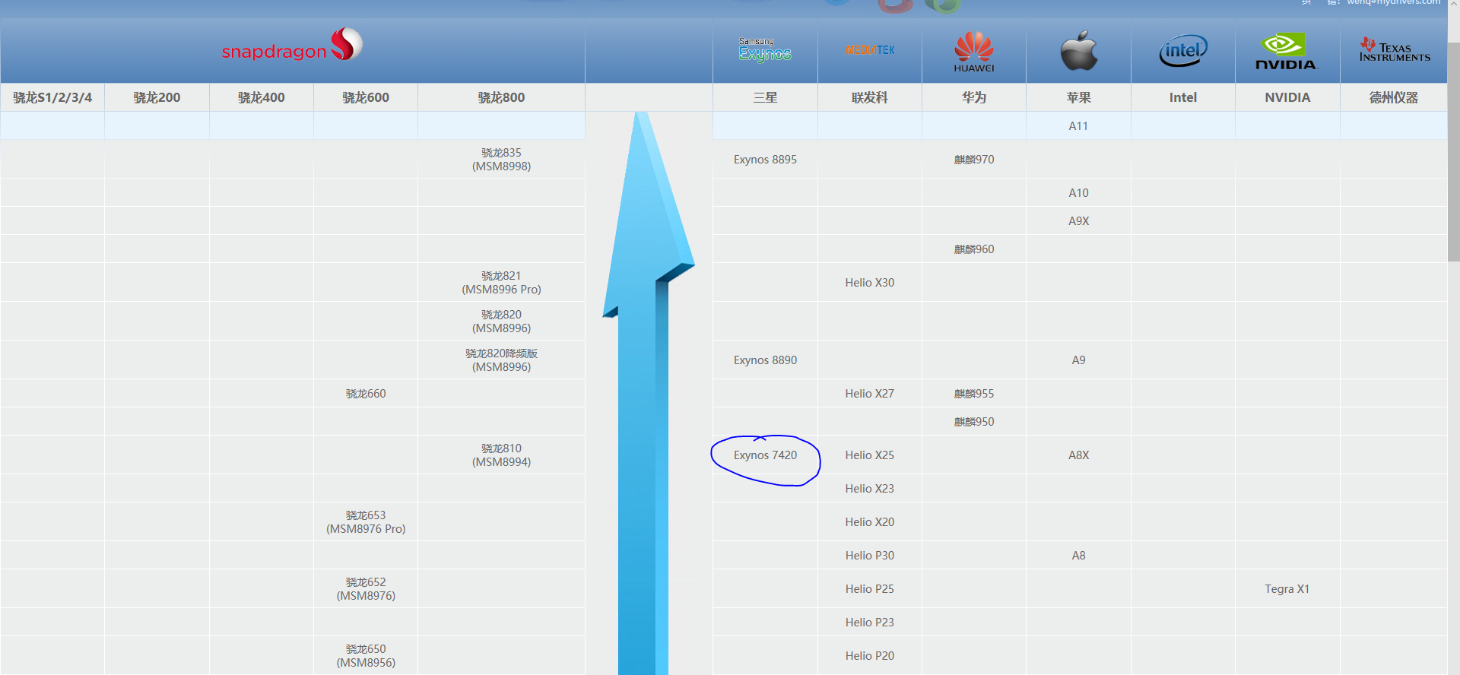The image size is (1460, 675).
Task: Click the 麒麟970 cell
Action: coord(974,160)
